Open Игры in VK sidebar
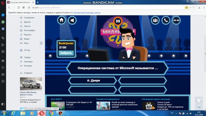This screenshot has height=116, width=206. (x=26, y=43)
